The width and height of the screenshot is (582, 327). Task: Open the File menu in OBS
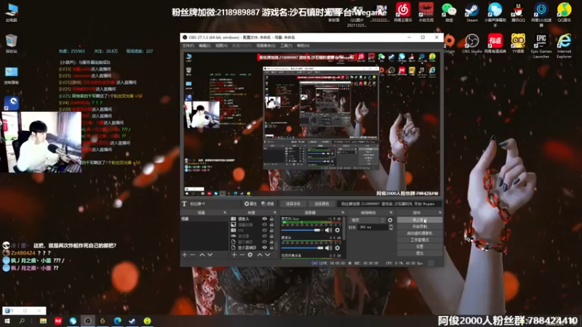pyautogui.click(x=188, y=46)
